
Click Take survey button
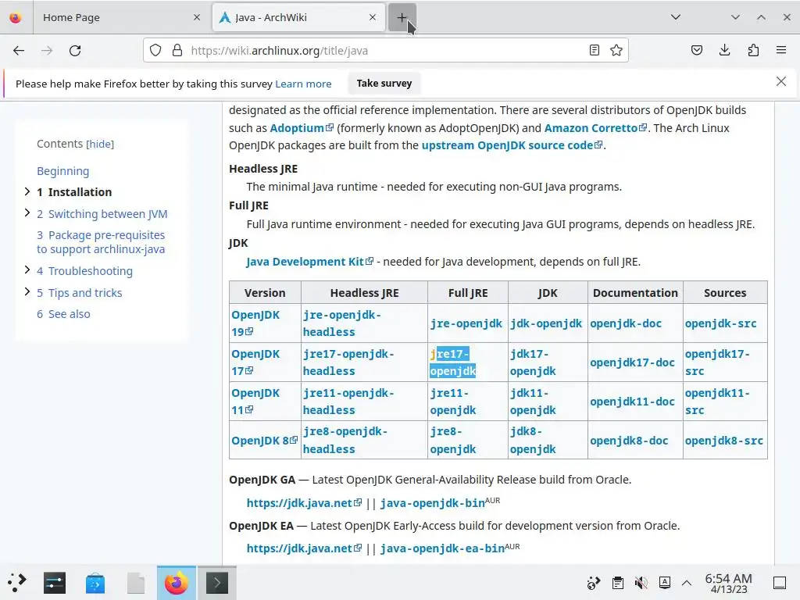click(x=384, y=83)
